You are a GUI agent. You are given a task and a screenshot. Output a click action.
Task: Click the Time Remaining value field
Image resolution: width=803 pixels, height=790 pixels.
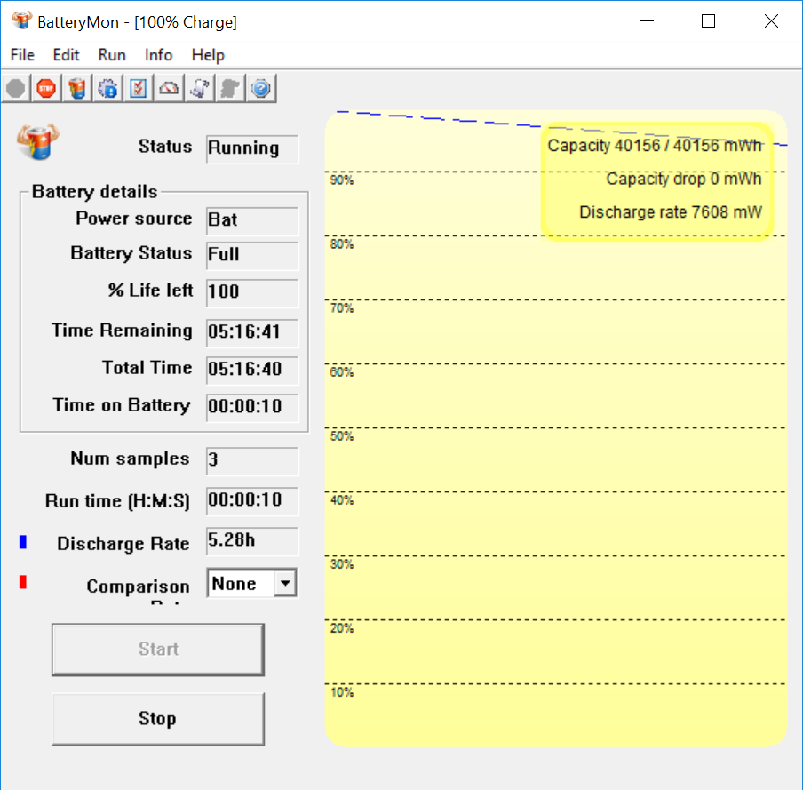(252, 332)
